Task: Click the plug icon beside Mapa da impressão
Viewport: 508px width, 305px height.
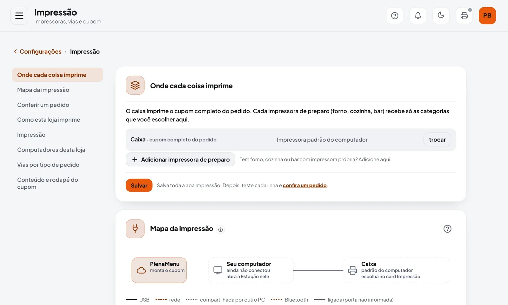Action: (135, 229)
